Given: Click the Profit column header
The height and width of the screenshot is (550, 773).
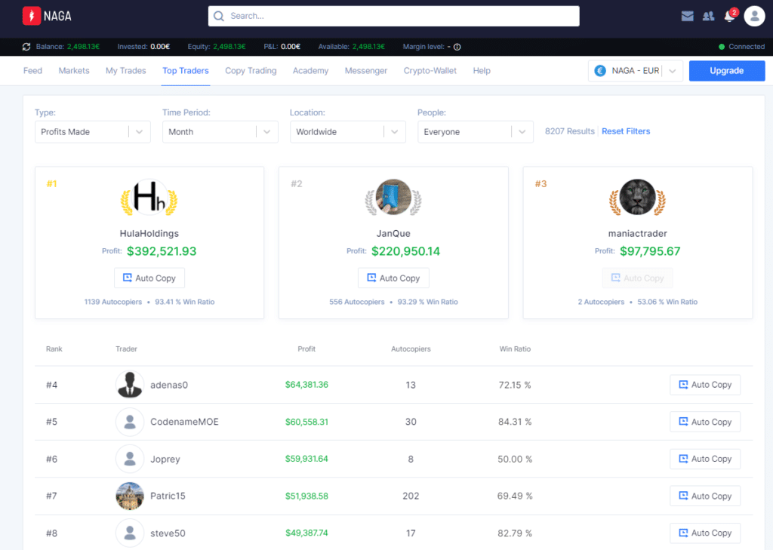Looking at the screenshot, I should [306, 349].
